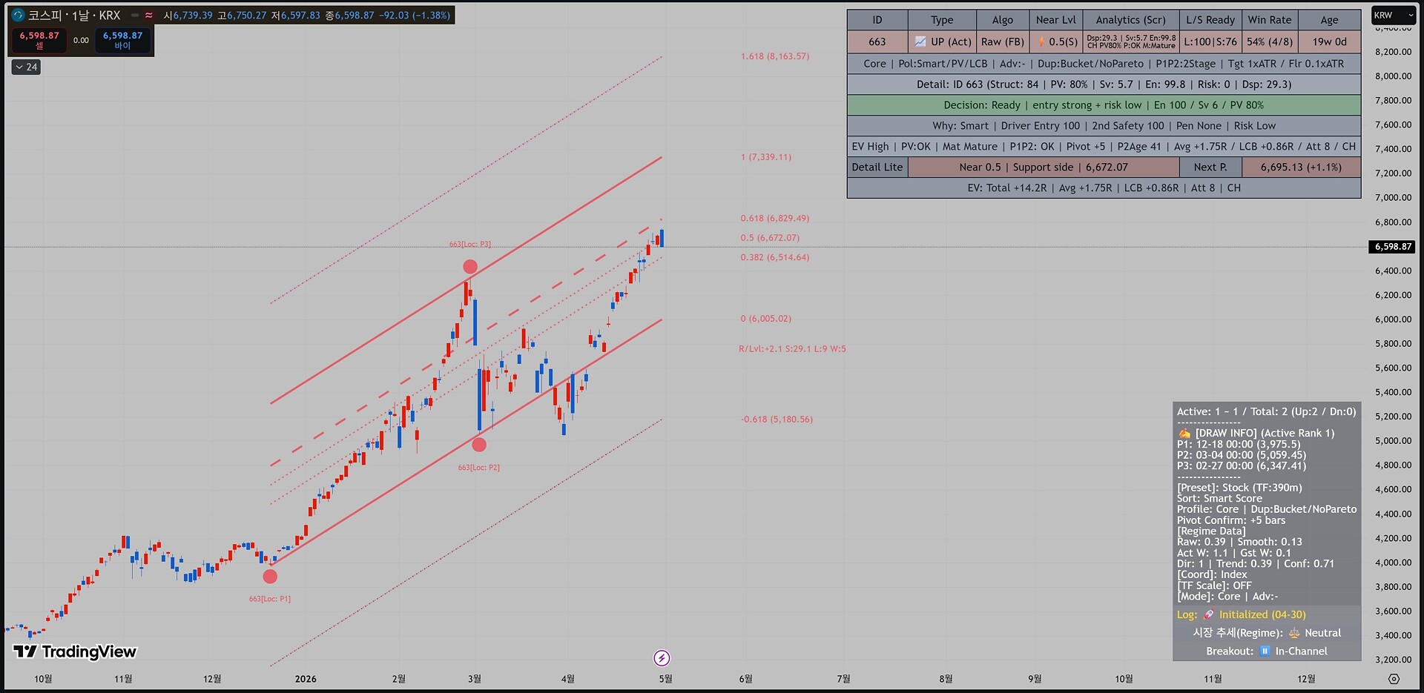Expand the collapsed 24 indicators legend
The width and height of the screenshot is (1424, 693).
click(x=26, y=67)
